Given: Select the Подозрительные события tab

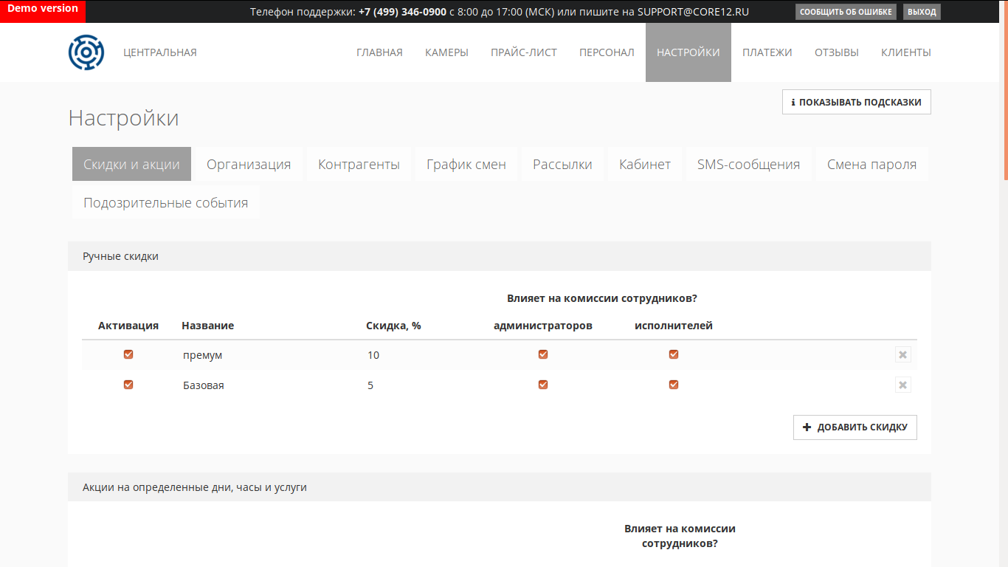Looking at the screenshot, I should tap(166, 202).
